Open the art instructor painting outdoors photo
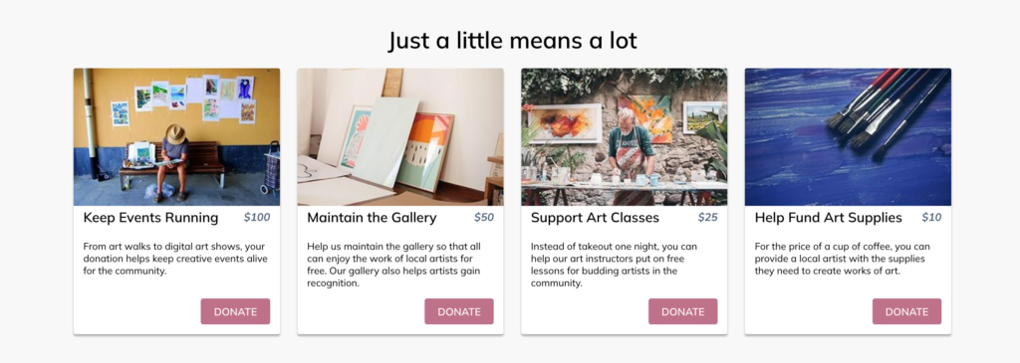 point(624,137)
